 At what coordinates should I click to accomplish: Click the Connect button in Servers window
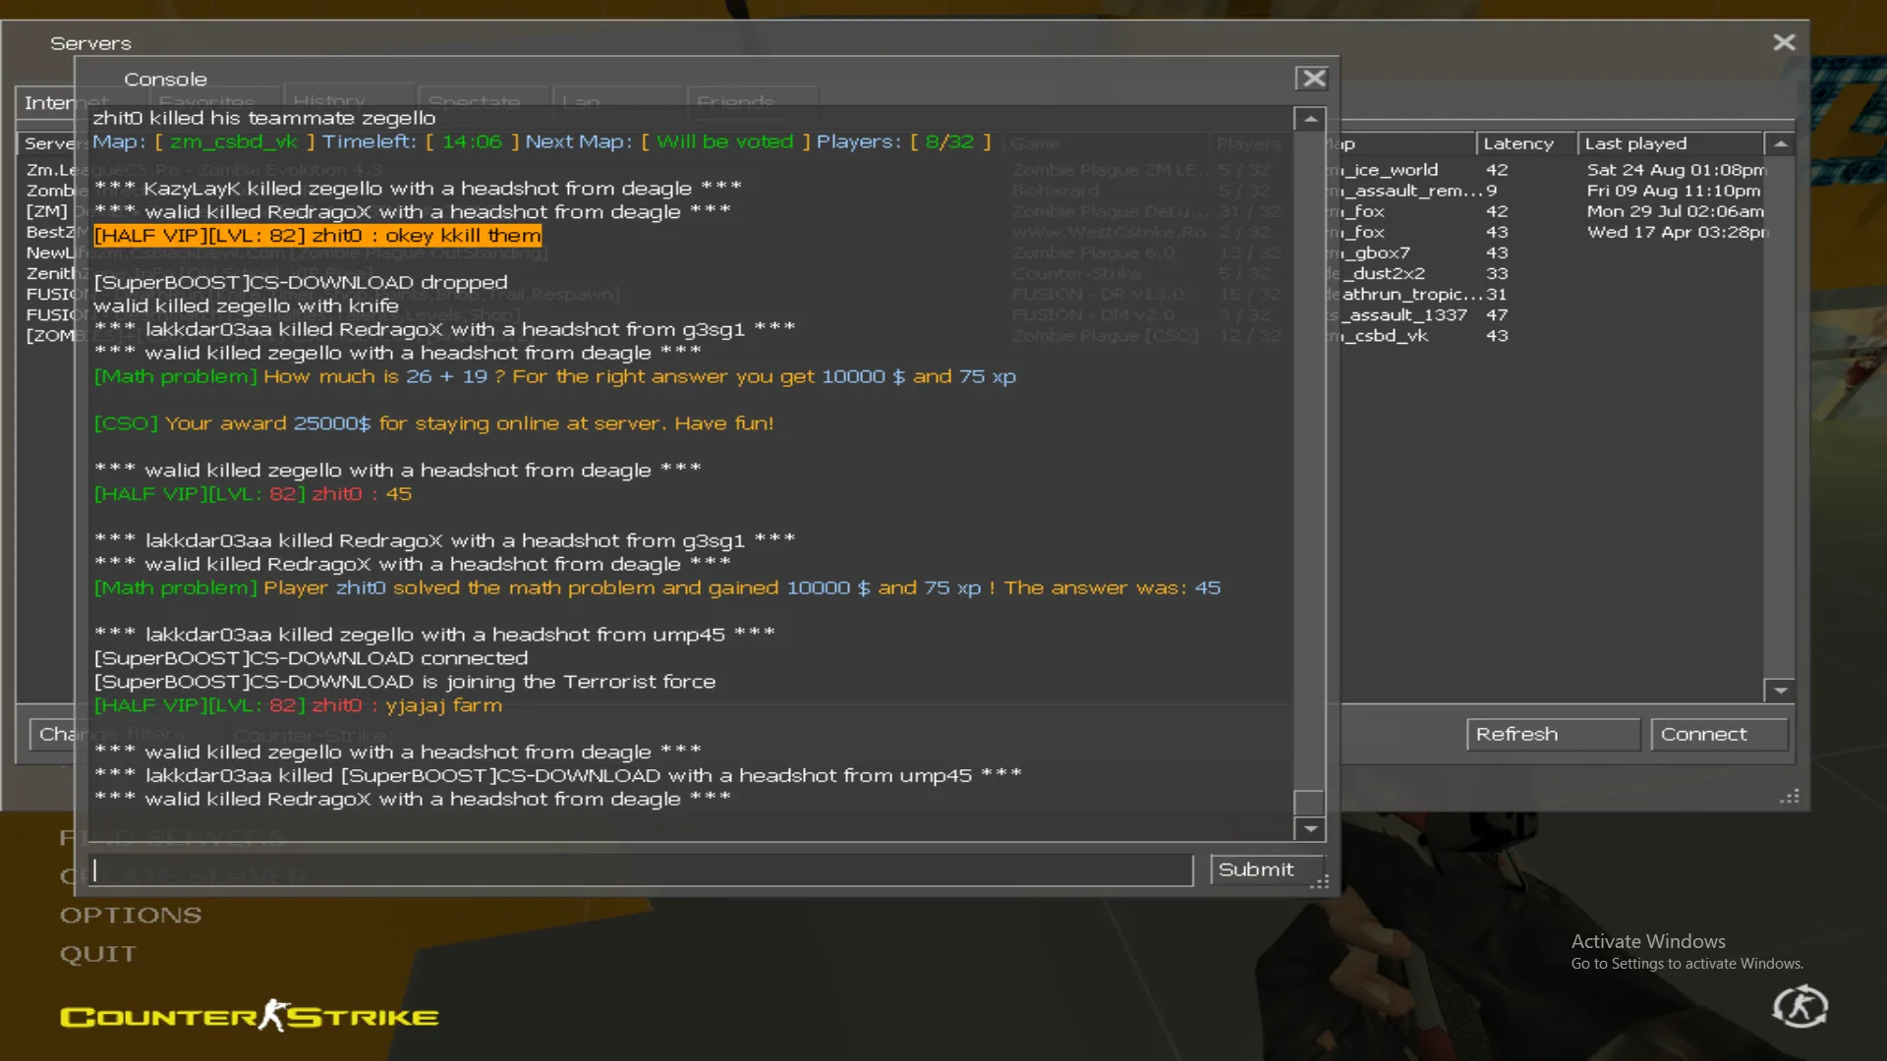(x=1719, y=734)
